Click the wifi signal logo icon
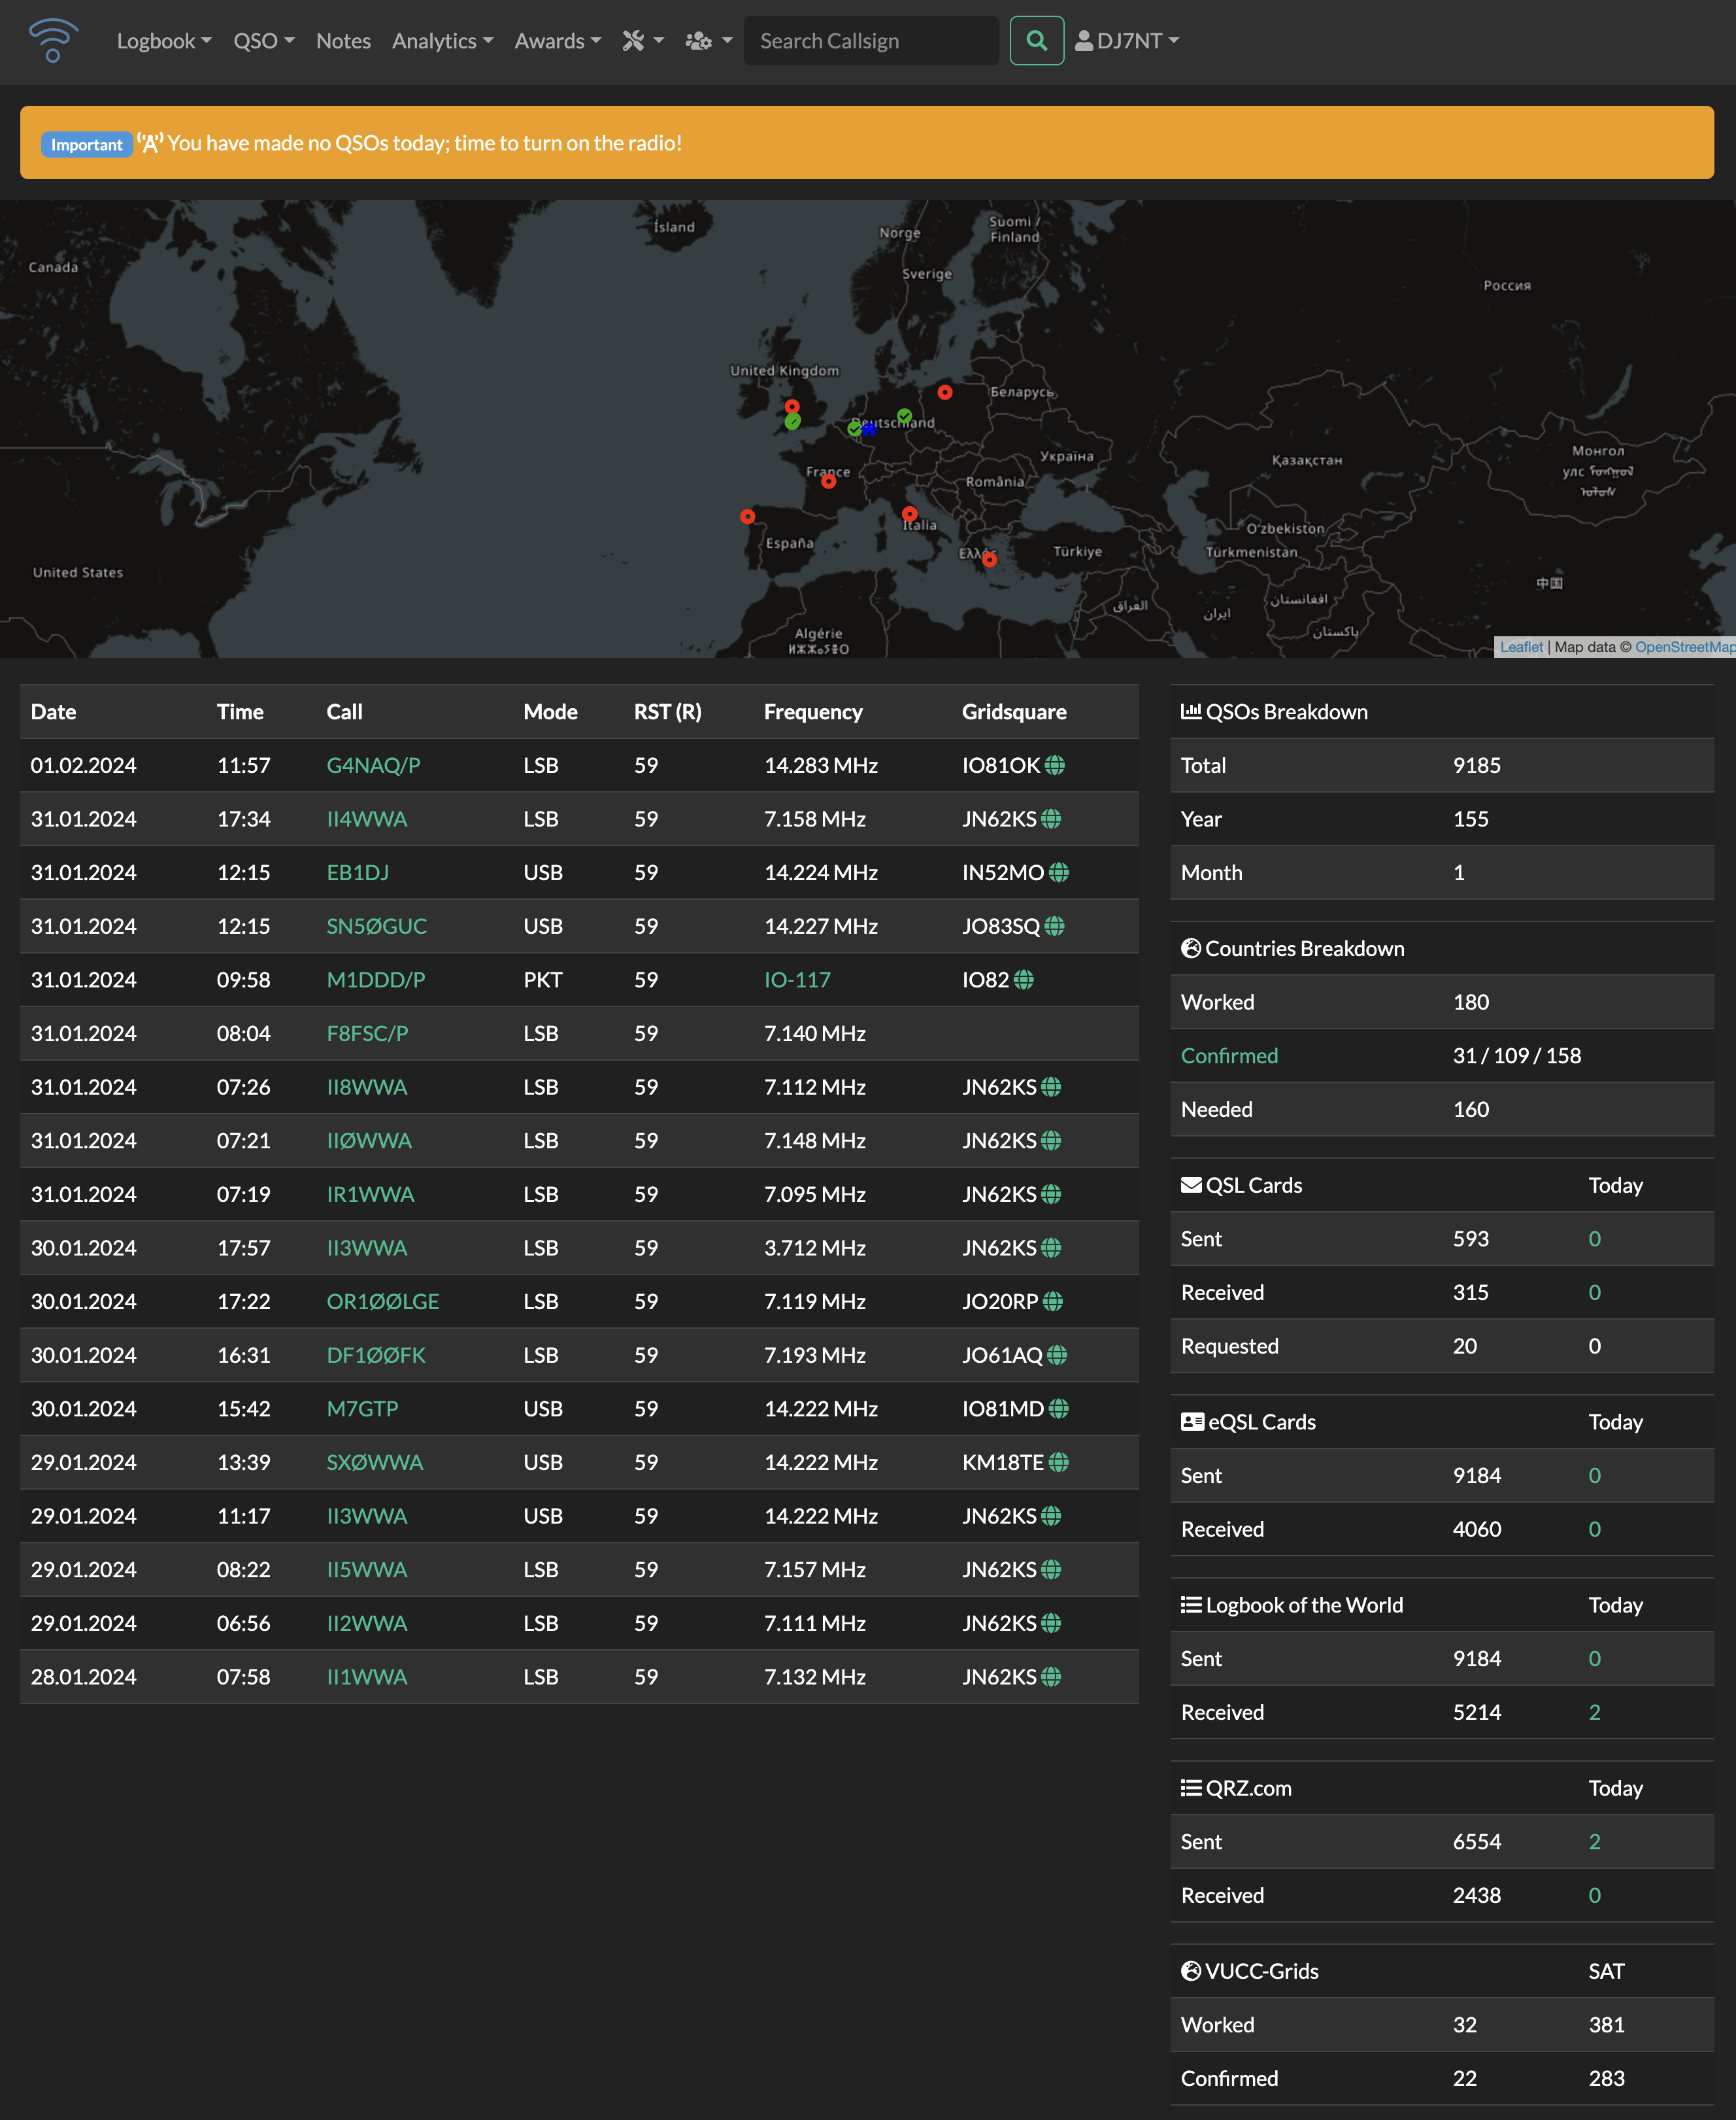The image size is (1736, 2120). pos(53,40)
